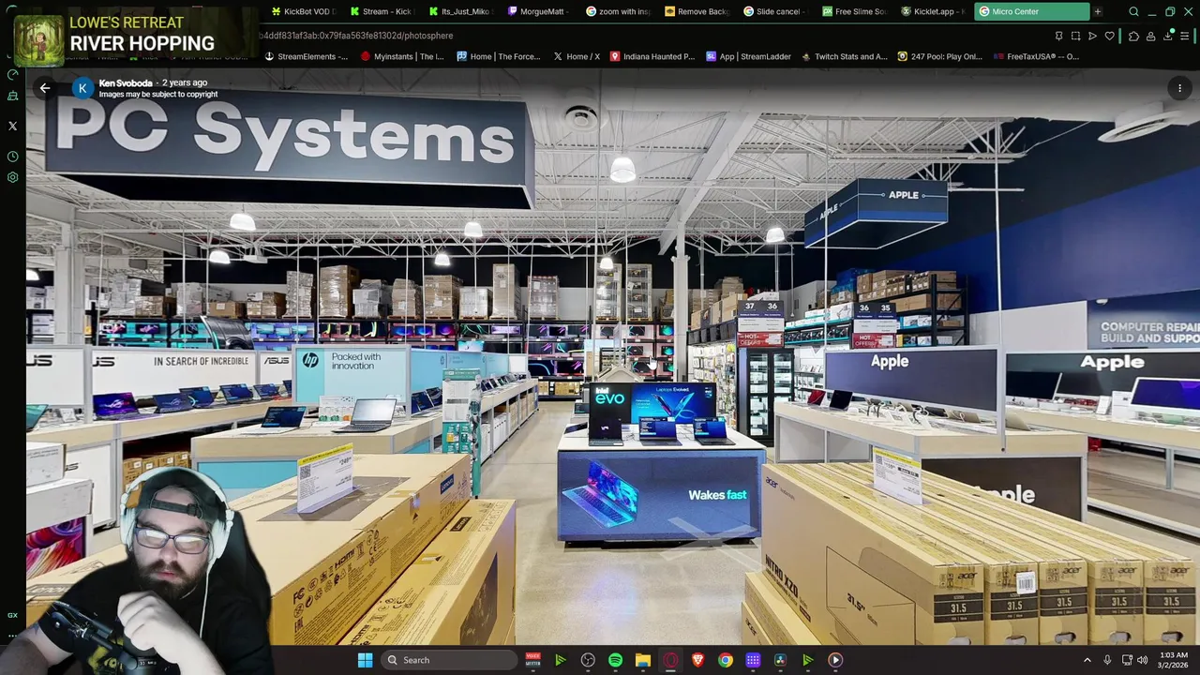1200x675 pixels.
Task: Open the purple grid app in the taskbar
Action: 753,660
